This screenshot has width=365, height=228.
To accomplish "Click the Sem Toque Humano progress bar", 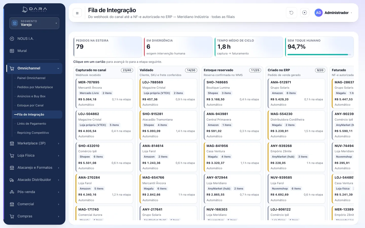I will click(x=319, y=54).
